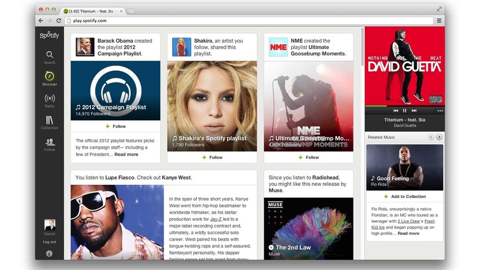Follow Shakira's Spotify playlist

click(212, 158)
